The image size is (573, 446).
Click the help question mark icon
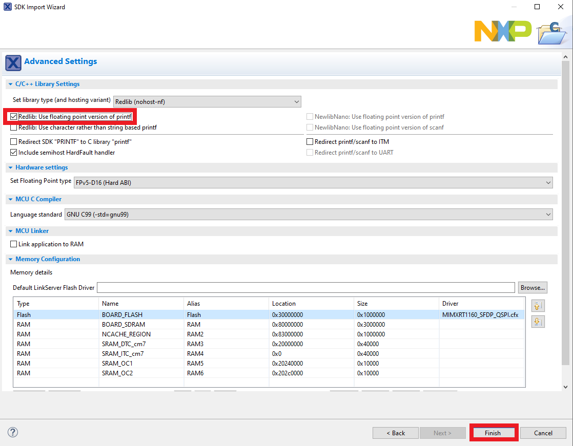(x=13, y=432)
